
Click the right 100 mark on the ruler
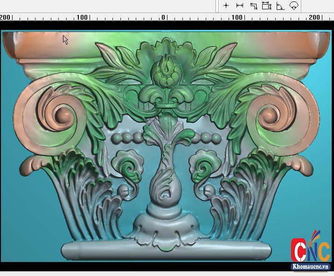coord(237,17)
